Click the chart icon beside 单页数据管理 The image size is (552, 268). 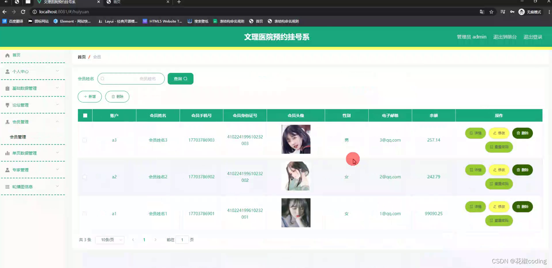pos(8,153)
